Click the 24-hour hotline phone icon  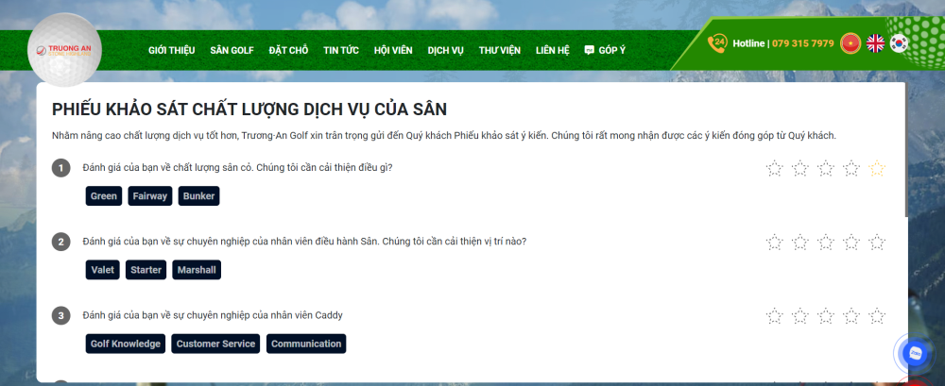click(718, 43)
